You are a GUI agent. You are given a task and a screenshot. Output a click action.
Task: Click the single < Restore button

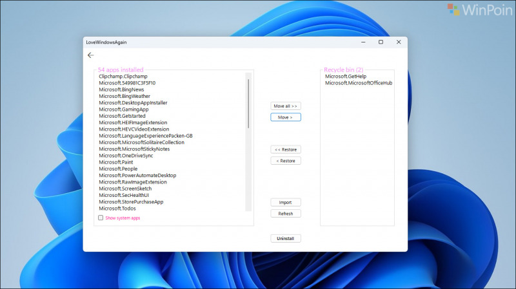pyautogui.click(x=286, y=161)
